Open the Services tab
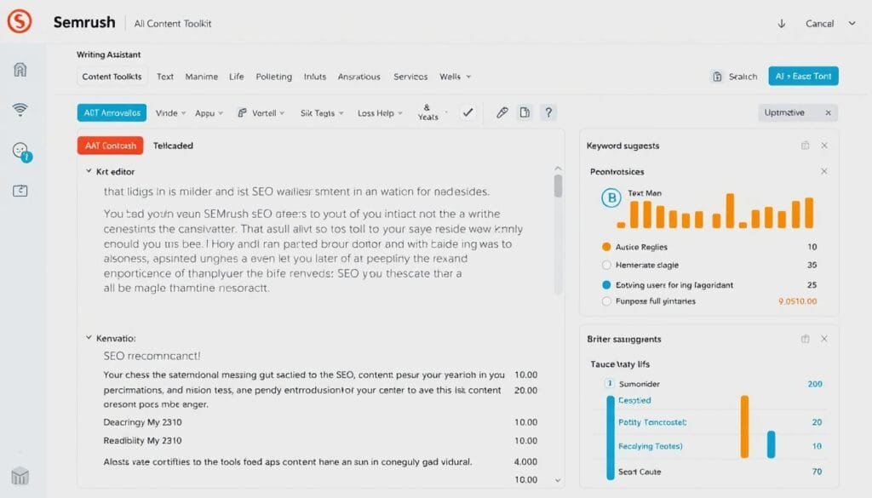The height and width of the screenshot is (498, 872). 410,77
